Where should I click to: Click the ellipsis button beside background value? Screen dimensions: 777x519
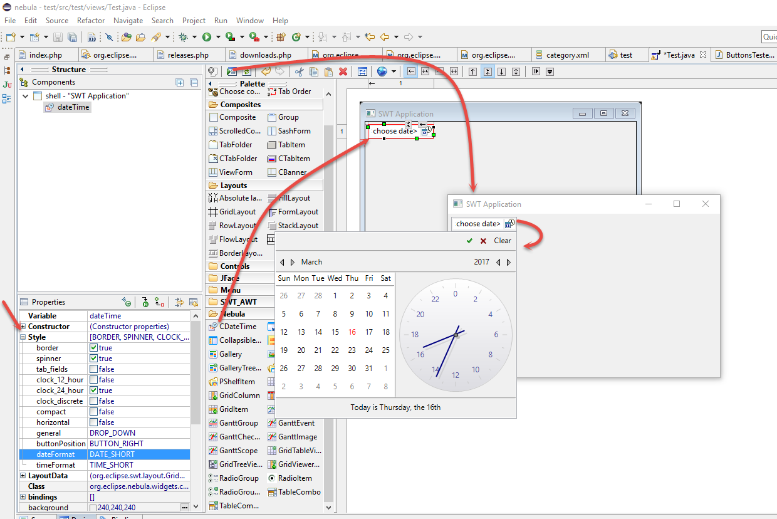coord(184,507)
